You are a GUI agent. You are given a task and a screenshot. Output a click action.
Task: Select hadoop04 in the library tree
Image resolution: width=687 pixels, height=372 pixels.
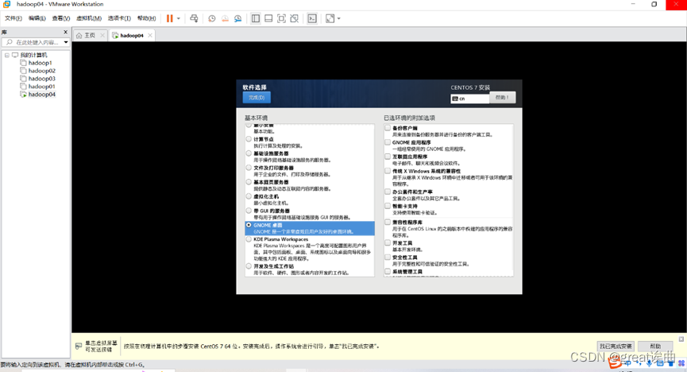pos(41,95)
